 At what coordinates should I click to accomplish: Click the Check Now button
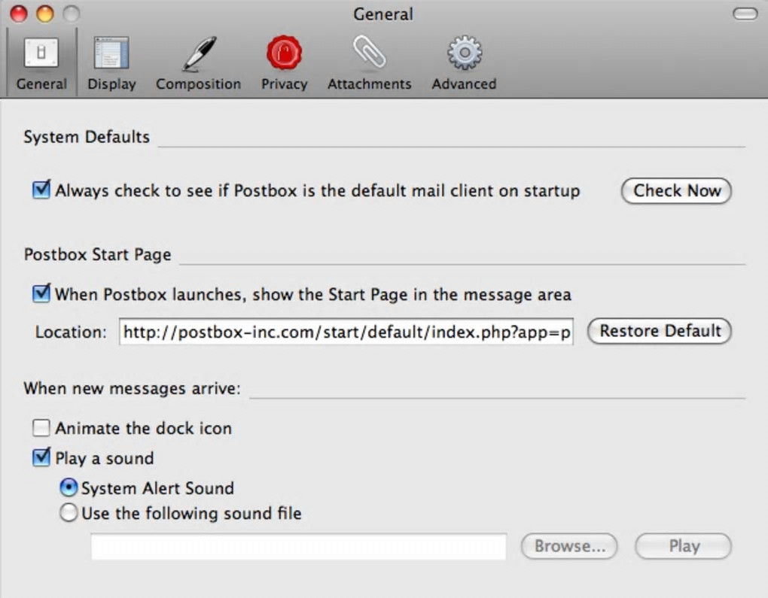point(676,190)
